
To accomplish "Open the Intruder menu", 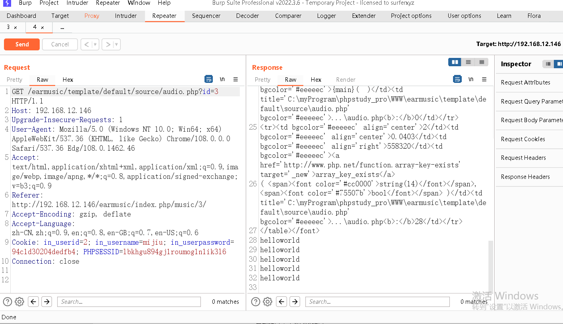I will 77,3.
